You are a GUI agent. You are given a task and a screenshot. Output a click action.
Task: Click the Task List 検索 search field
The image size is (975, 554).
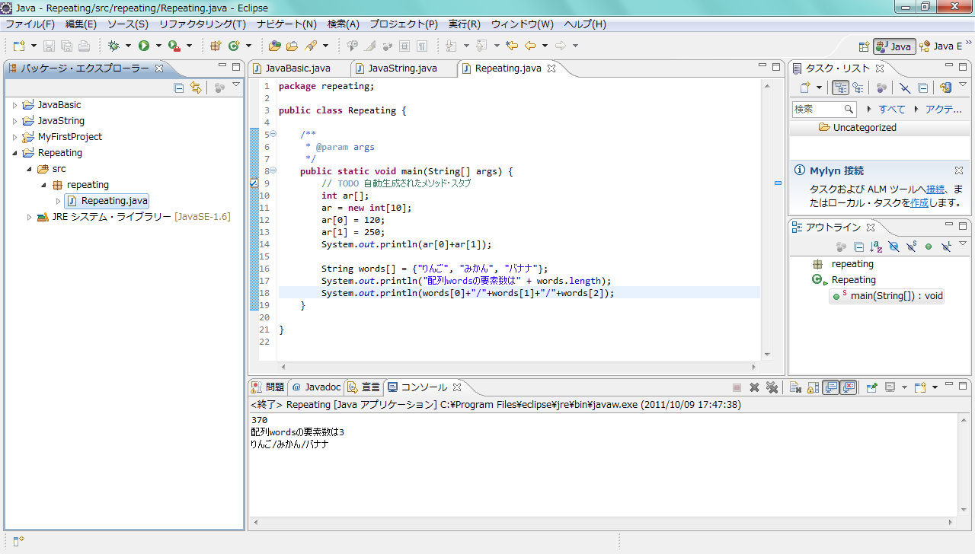pyautogui.click(x=817, y=109)
